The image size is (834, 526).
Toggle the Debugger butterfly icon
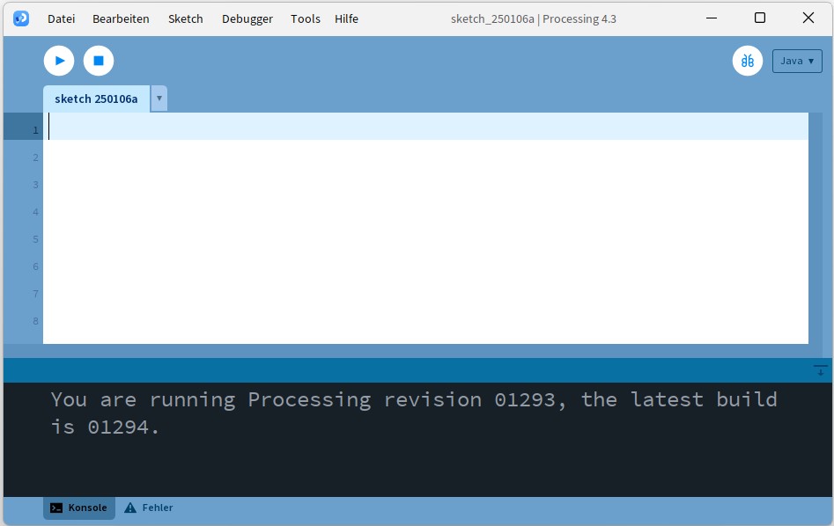click(747, 61)
